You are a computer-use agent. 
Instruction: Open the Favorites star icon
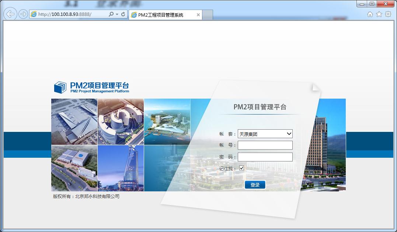point(379,14)
